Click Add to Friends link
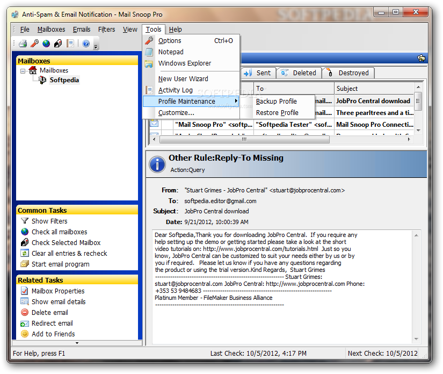The height and width of the screenshot is (374, 443). click(53, 334)
